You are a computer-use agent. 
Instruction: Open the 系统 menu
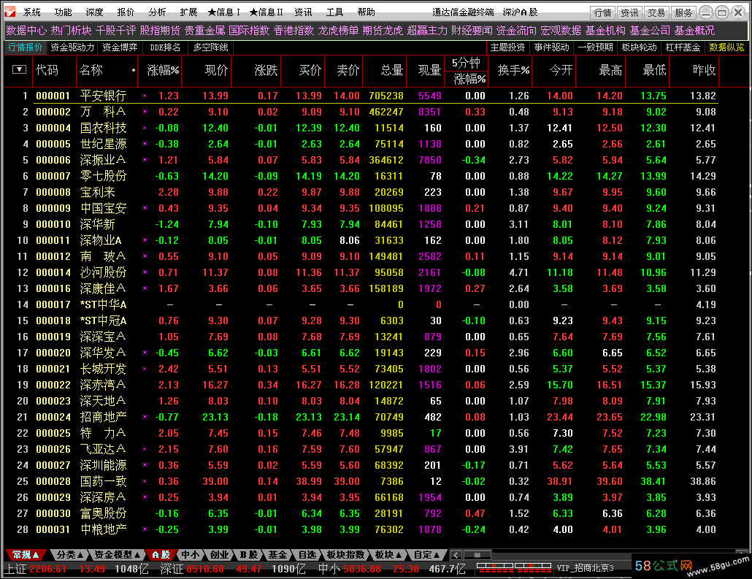[31, 12]
